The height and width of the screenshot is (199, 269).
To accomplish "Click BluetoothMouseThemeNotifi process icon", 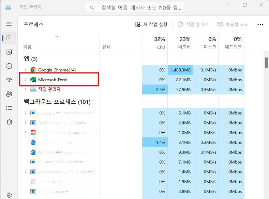I will (x=33, y=172).
